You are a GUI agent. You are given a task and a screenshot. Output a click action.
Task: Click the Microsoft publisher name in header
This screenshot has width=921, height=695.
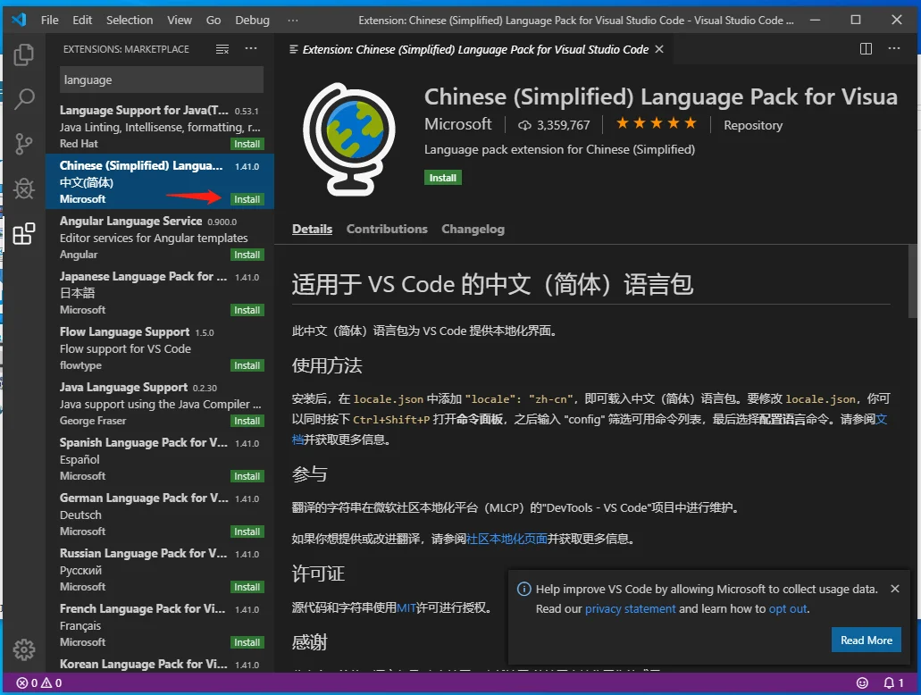coord(458,124)
